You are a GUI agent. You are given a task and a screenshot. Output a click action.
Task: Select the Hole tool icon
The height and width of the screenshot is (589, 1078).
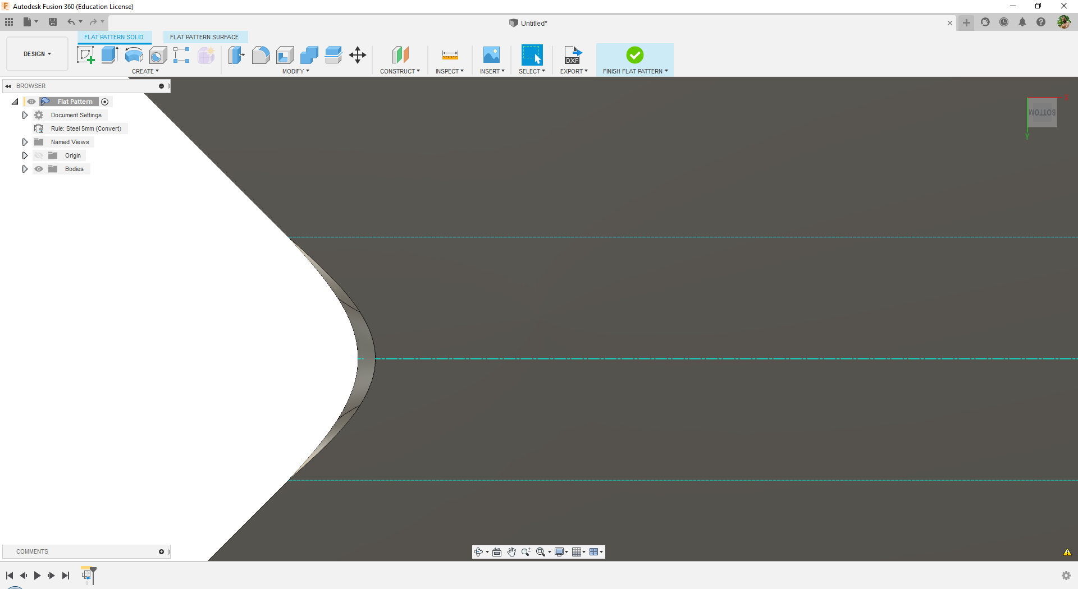tap(158, 55)
